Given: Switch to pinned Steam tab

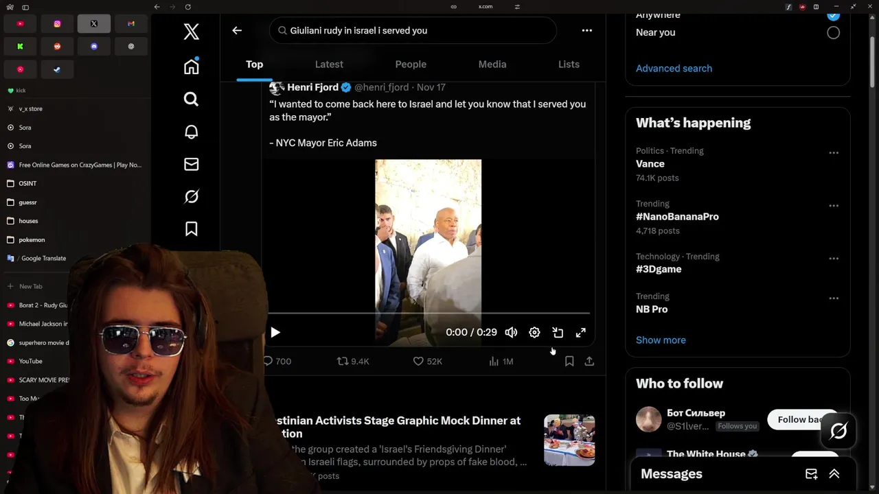Looking at the screenshot, I should 57,69.
